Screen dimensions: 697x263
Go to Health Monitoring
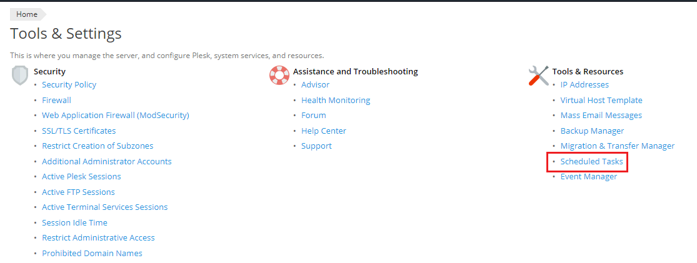(336, 100)
